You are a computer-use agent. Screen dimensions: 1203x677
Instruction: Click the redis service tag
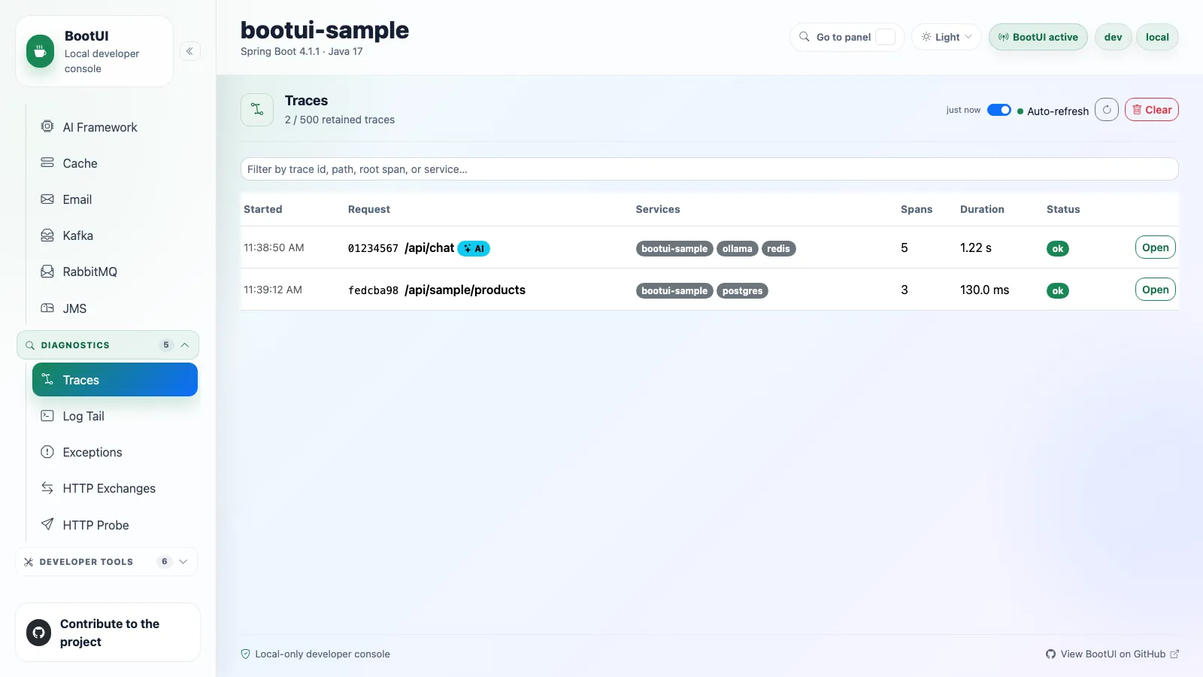[x=778, y=249]
